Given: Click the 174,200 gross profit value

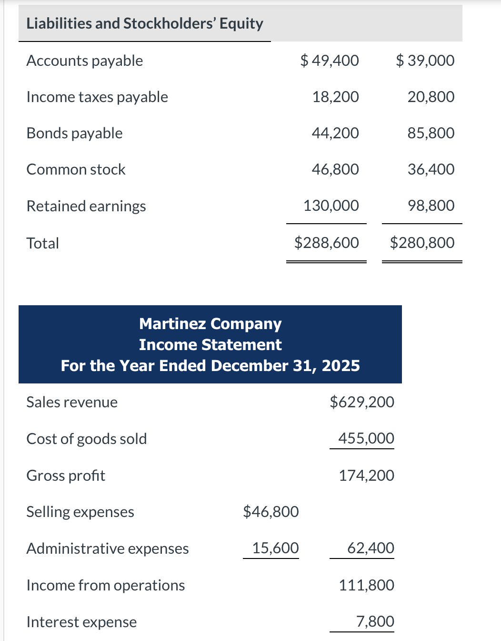Looking at the screenshot, I should [x=366, y=476].
